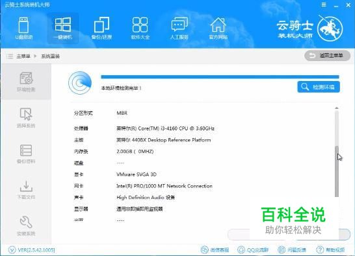Click VMware SVGA 3D text
The width and height of the screenshot is (355, 256).
click(137, 174)
